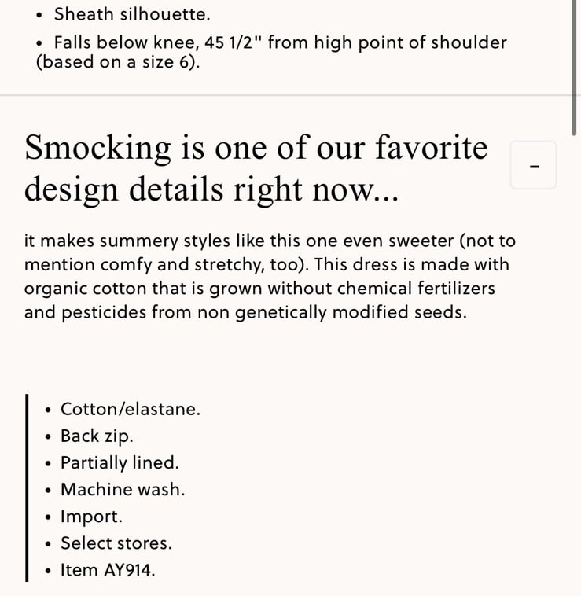Click the 'Item AY914.' product code
This screenshot has height=596, width=581.
(x=108, y=570)
